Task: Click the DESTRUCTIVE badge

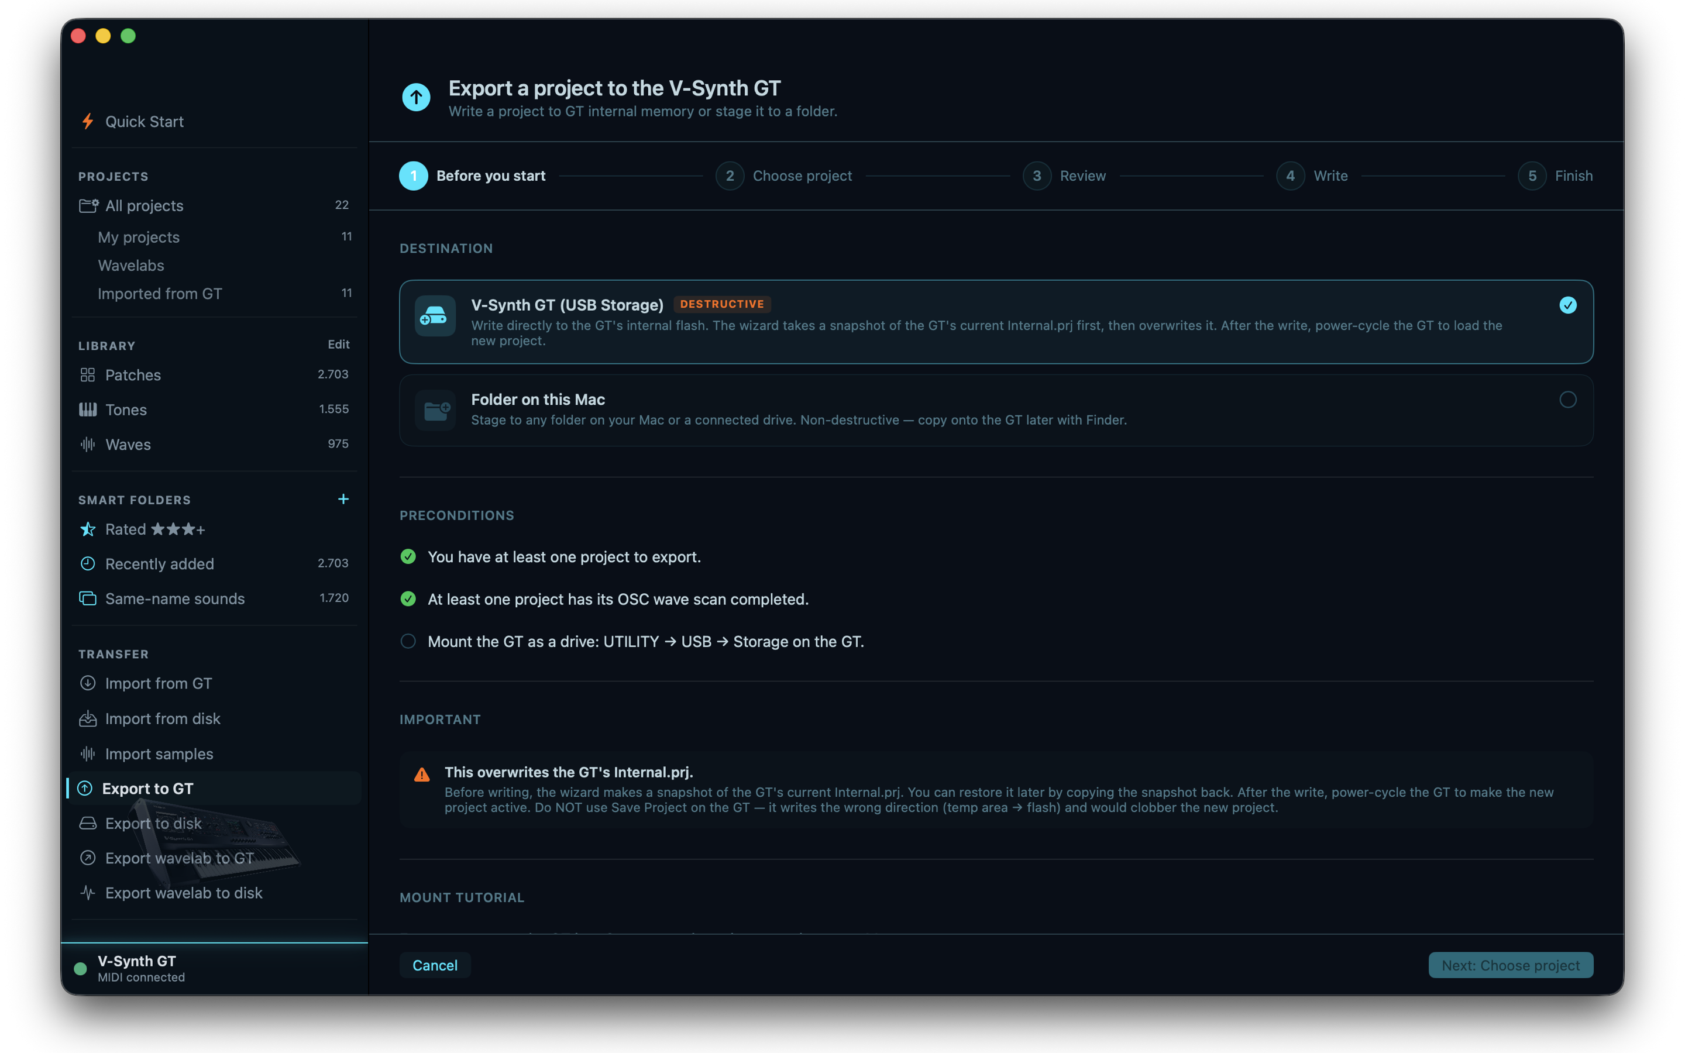Action: coord(722,304)
